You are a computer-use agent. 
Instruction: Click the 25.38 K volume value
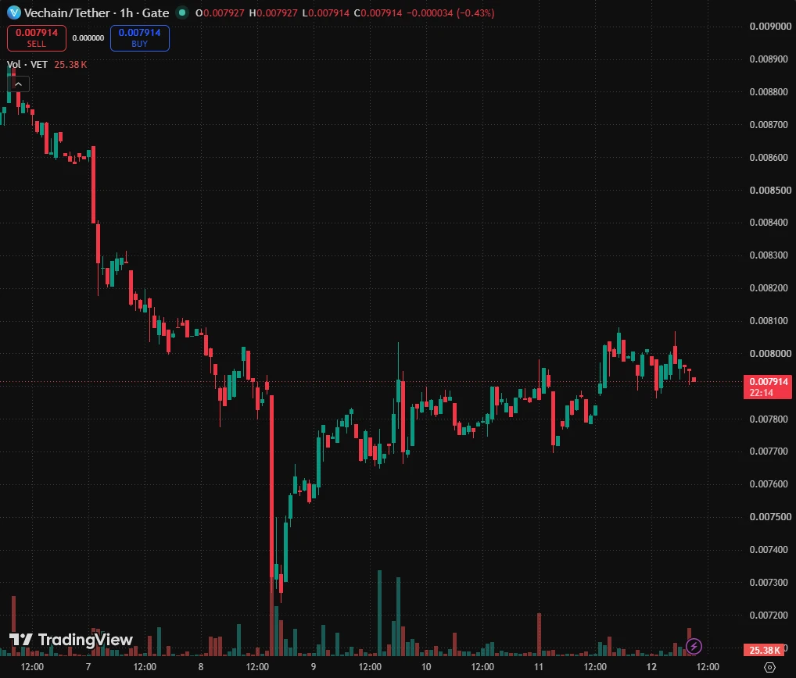pyautogui.click(x=70, y=64)
